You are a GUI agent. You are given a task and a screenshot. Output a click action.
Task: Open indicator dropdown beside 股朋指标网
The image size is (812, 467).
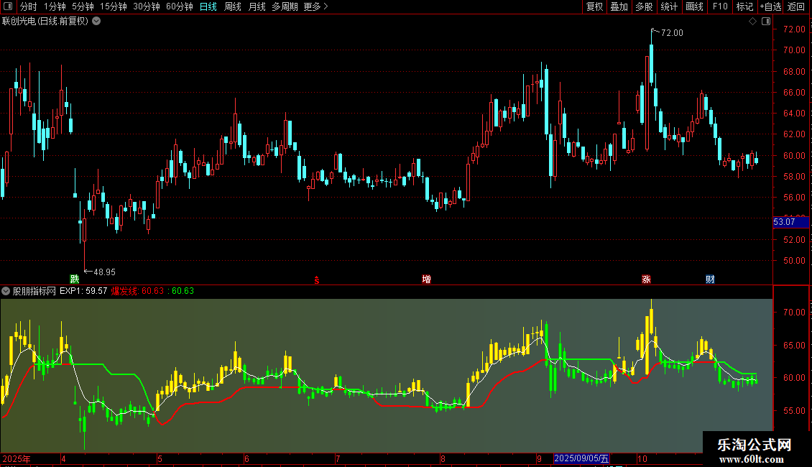[x=6, y=291]
